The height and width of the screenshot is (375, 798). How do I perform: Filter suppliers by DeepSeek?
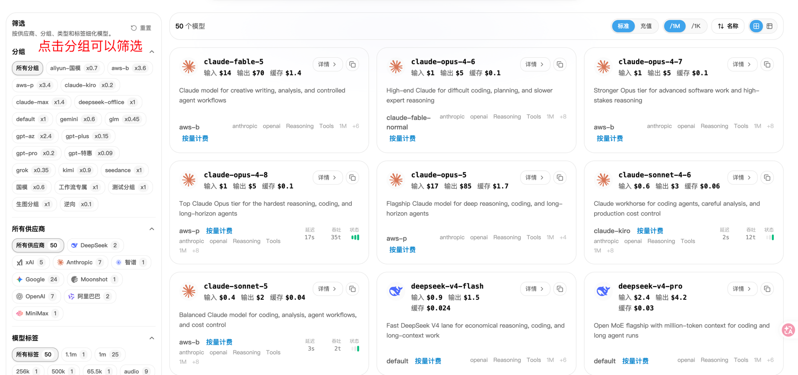click(x=95, y=245)
